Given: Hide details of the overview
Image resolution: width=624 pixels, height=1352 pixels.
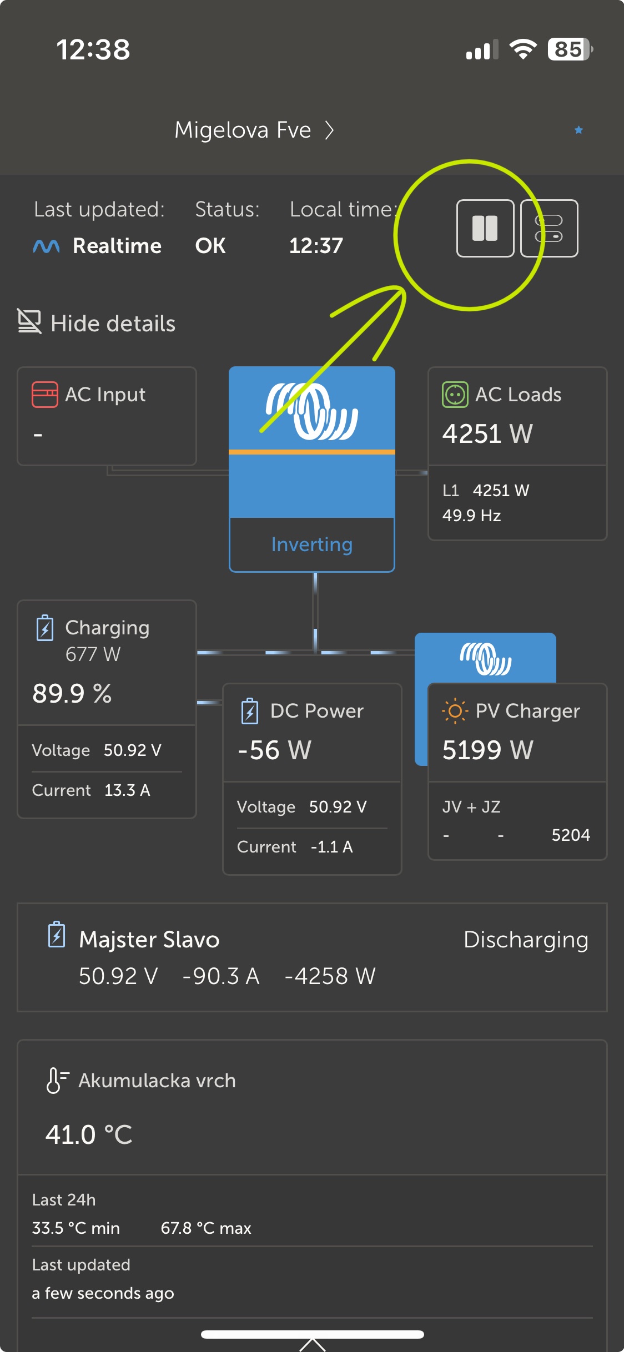Looking at the screenshot, I should (x=97, y=323).
